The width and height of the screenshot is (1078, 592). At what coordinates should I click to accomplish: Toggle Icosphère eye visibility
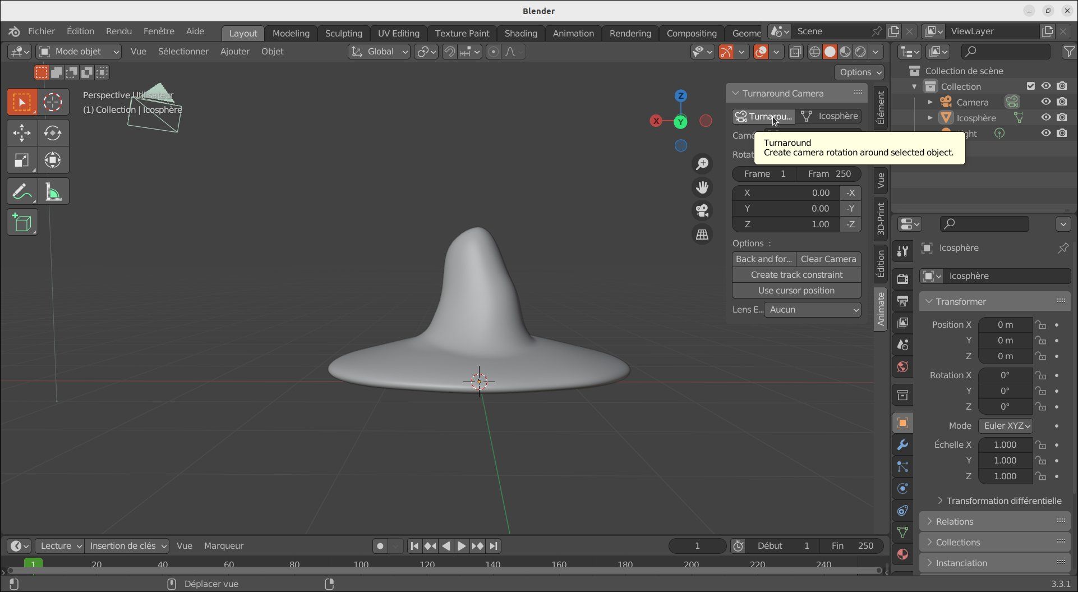tap(1046, 118)
